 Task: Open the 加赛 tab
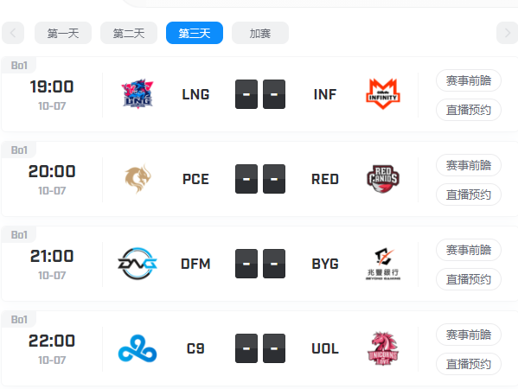coord(260,33)
